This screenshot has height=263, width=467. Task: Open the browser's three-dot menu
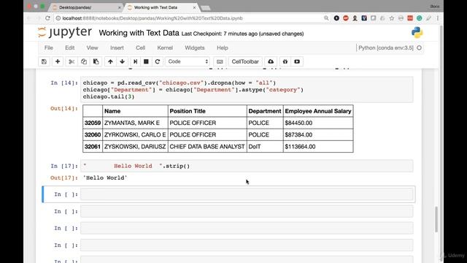point(438,18)
